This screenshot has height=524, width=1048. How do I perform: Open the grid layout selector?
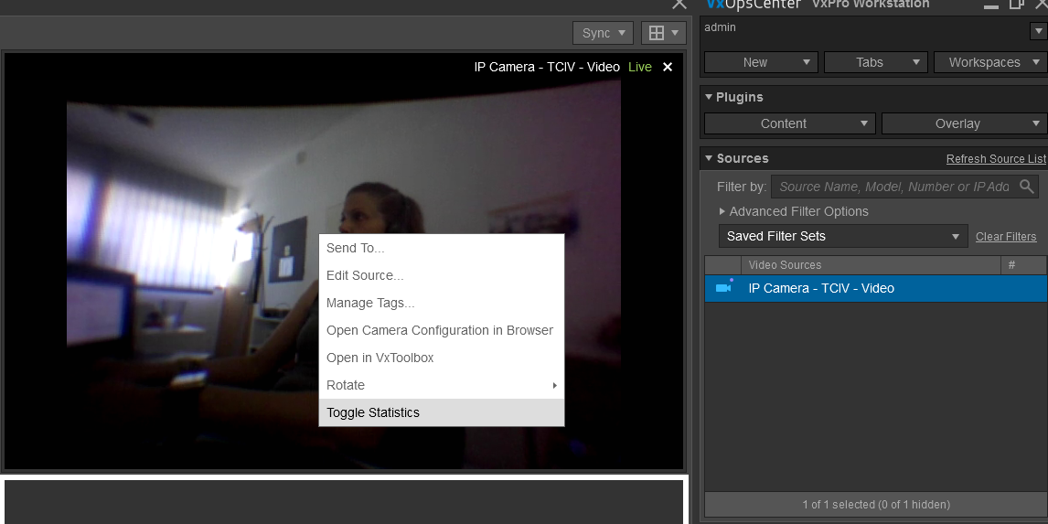(x=663, y=33)
